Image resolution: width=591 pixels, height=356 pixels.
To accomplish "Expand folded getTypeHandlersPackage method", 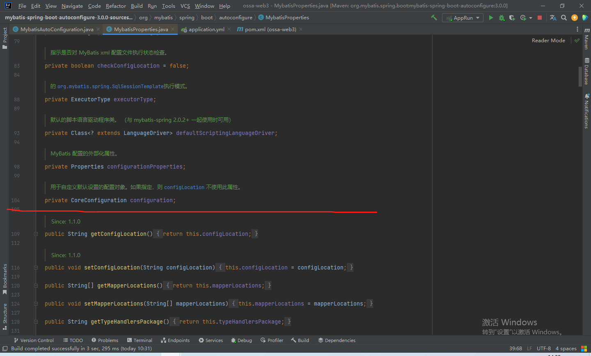I will pyautogui.click(x=36, y=322).
